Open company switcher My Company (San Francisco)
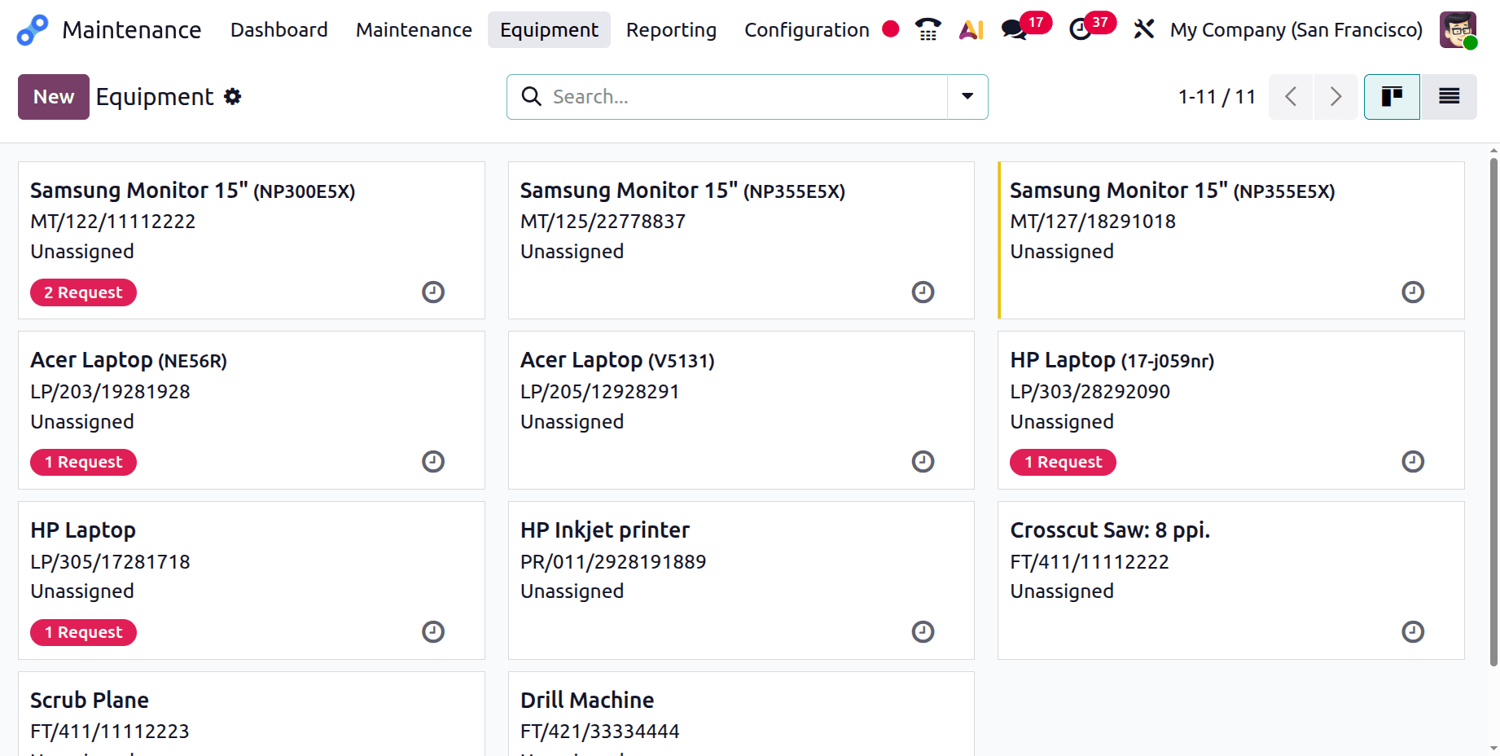The image size is (1500, 756). [x=1296, y=30]
